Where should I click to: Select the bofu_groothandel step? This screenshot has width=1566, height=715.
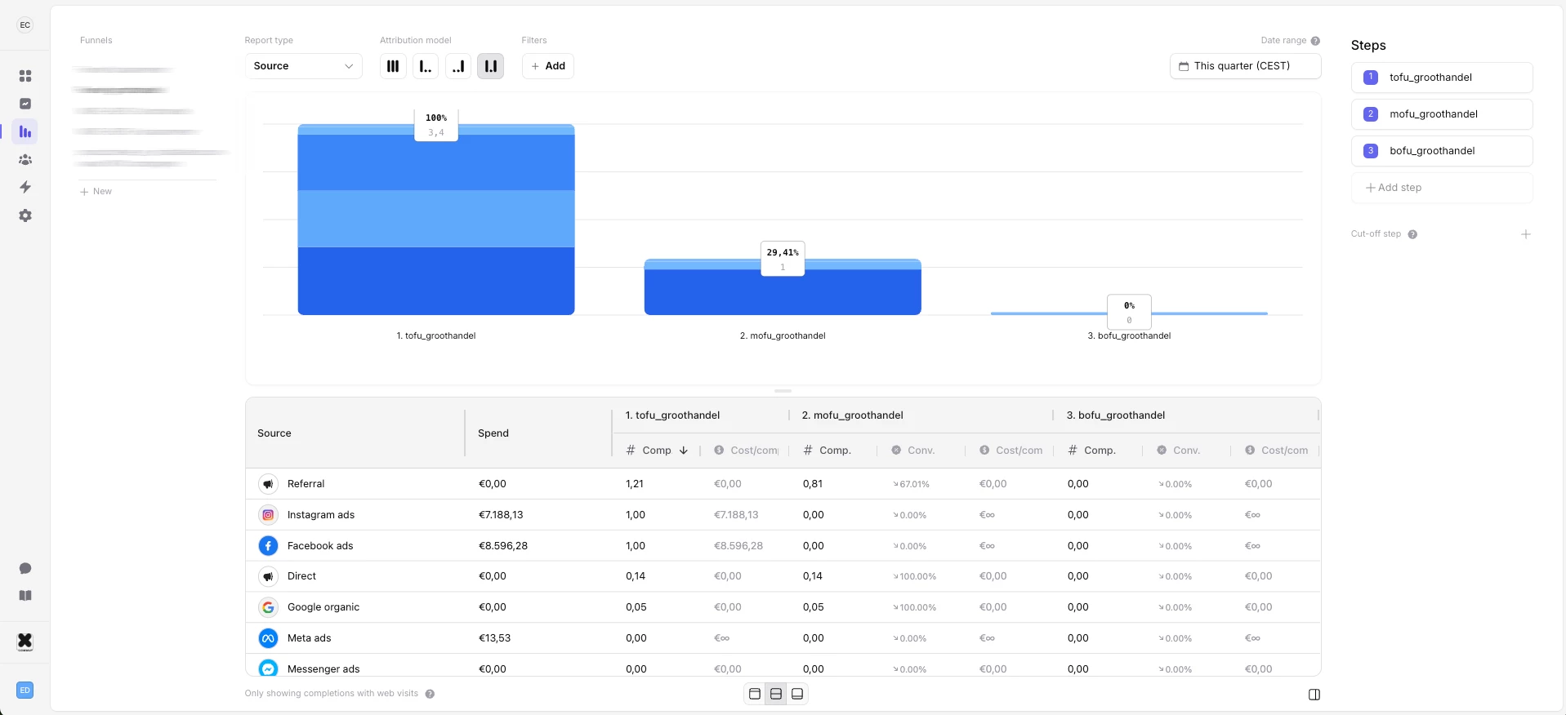[1442, 151]
